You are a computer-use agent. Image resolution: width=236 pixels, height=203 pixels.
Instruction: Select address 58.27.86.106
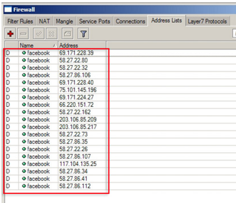click(75, 75)
